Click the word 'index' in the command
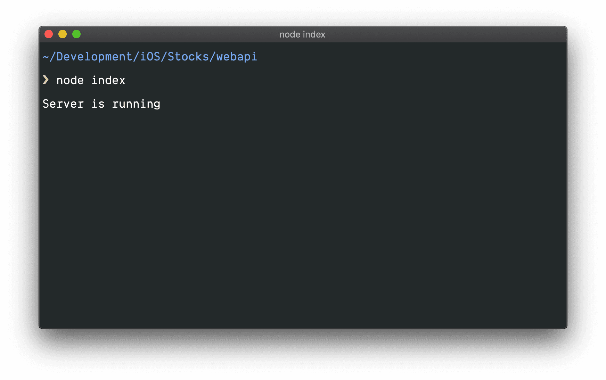 (x=108, y=80)
